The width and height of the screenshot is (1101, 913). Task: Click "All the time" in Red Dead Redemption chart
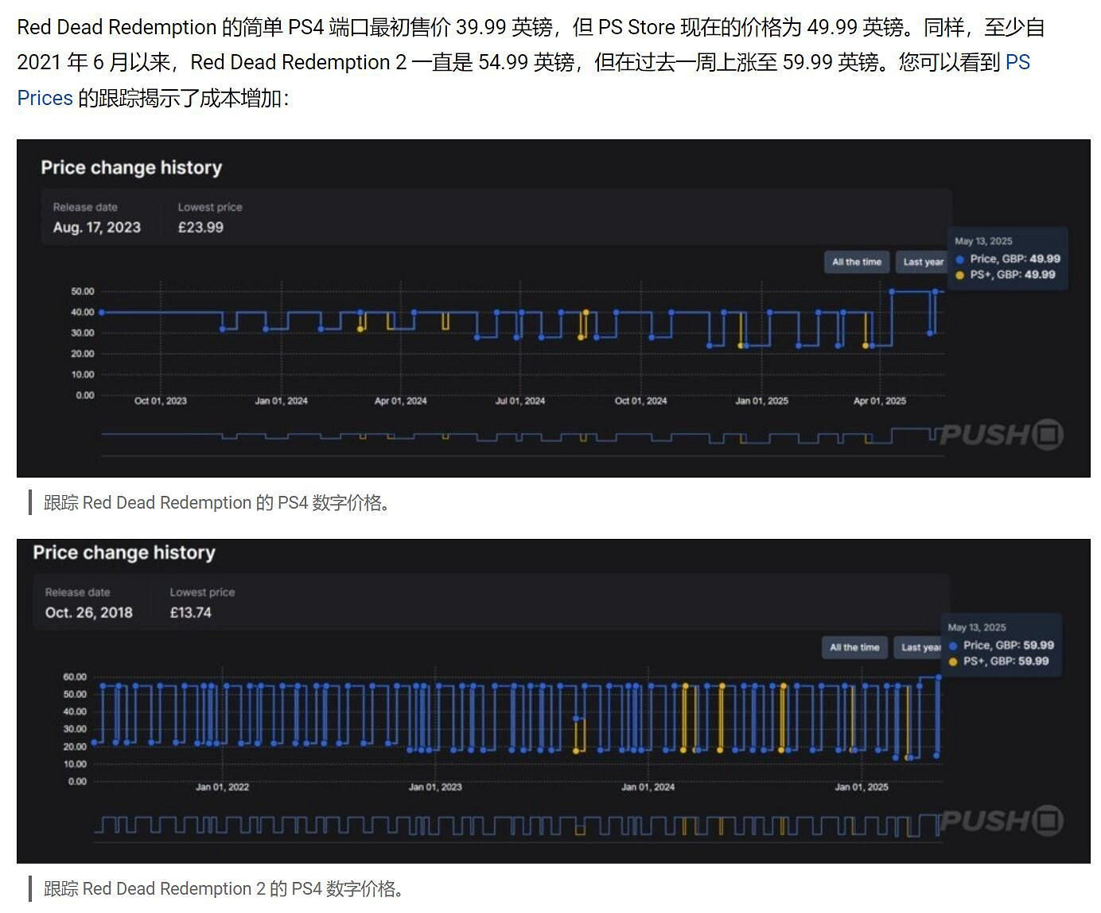(x=856, y=262)
